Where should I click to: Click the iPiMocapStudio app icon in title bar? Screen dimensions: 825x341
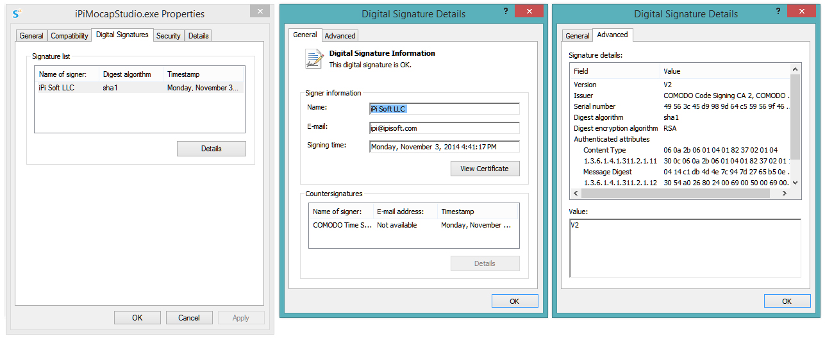tap(18, 13)
